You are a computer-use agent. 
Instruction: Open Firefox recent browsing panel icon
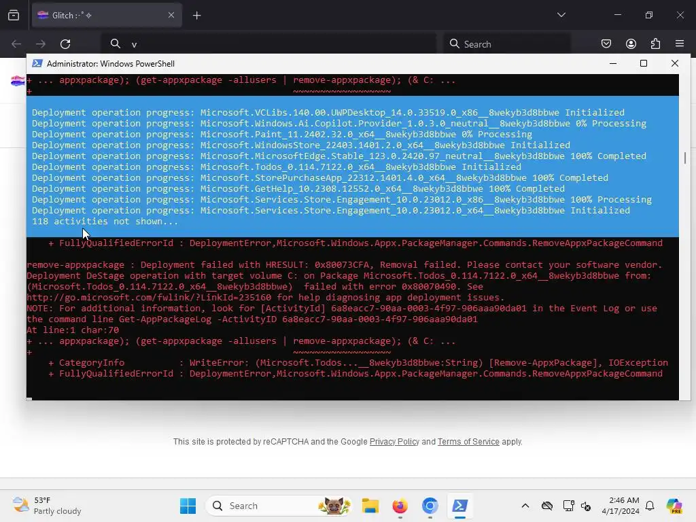point(14,16)
